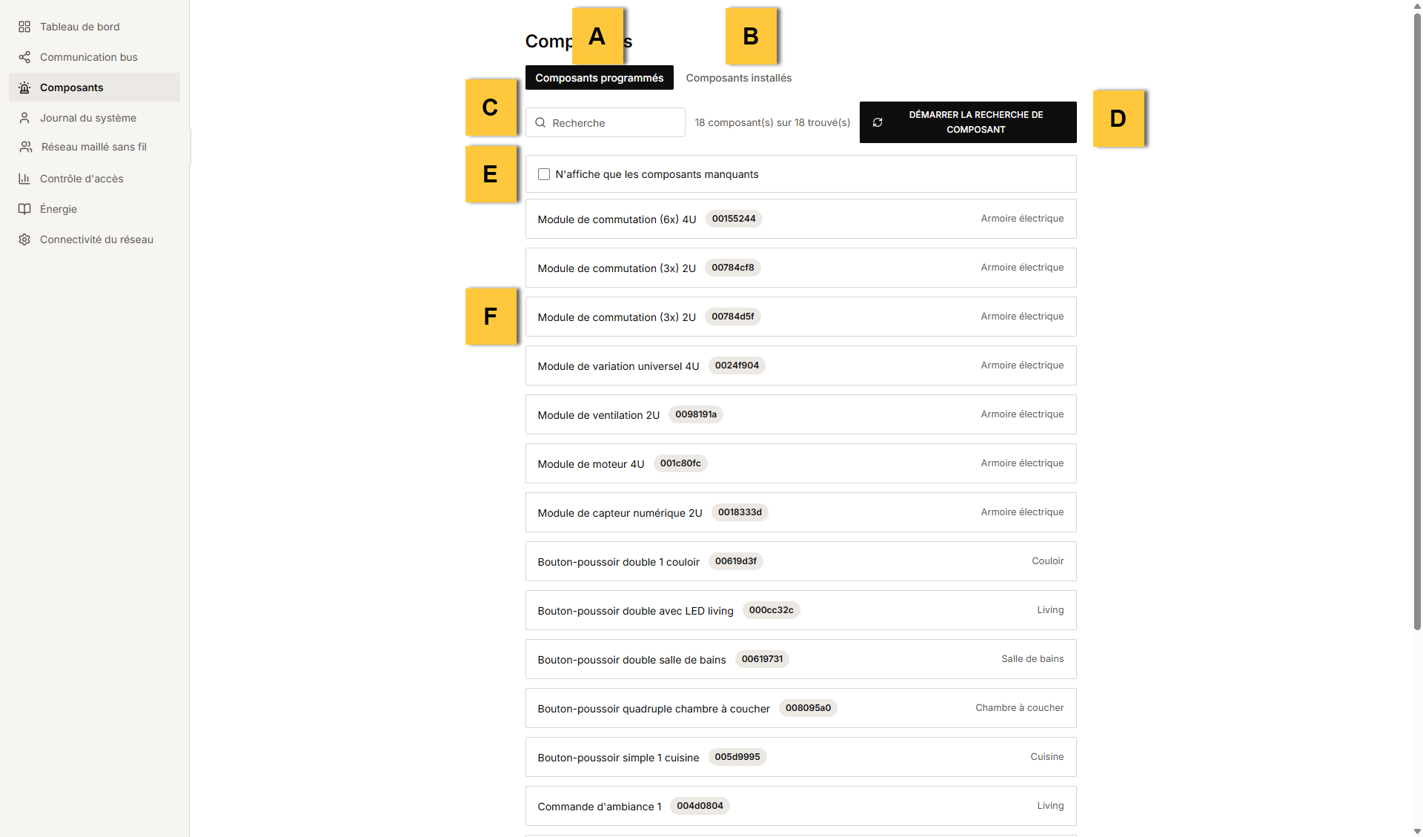Switch to Composants installés tab

(739, 78)
